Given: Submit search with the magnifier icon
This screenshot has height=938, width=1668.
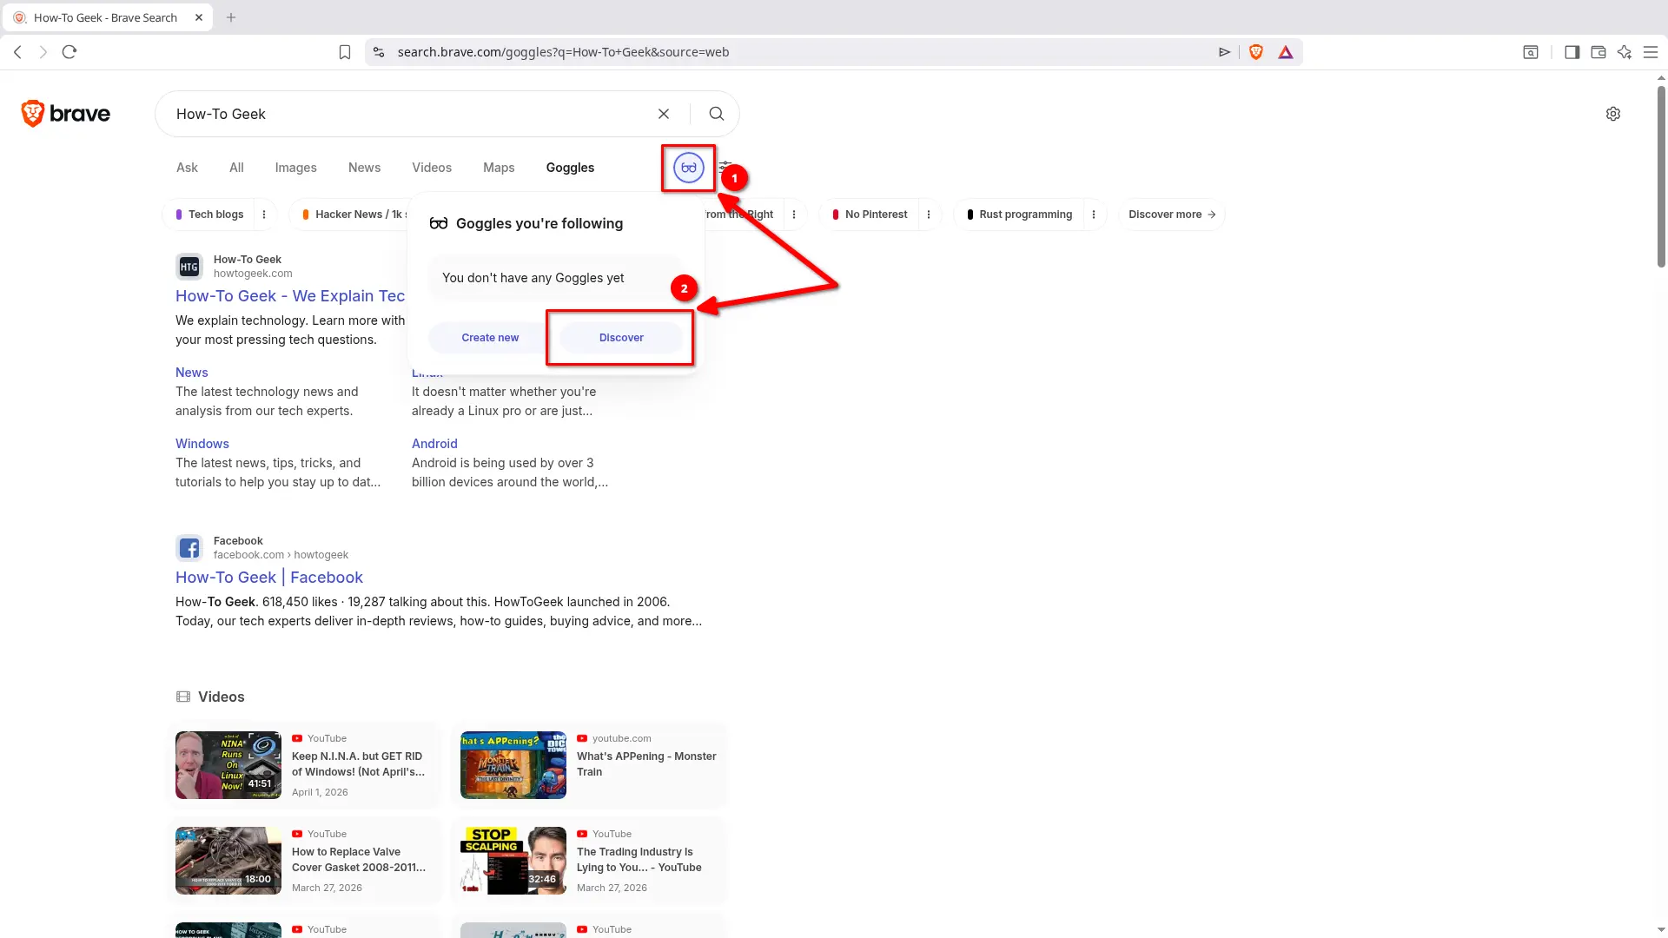Looking at the screenshot, I should (716, 114).
